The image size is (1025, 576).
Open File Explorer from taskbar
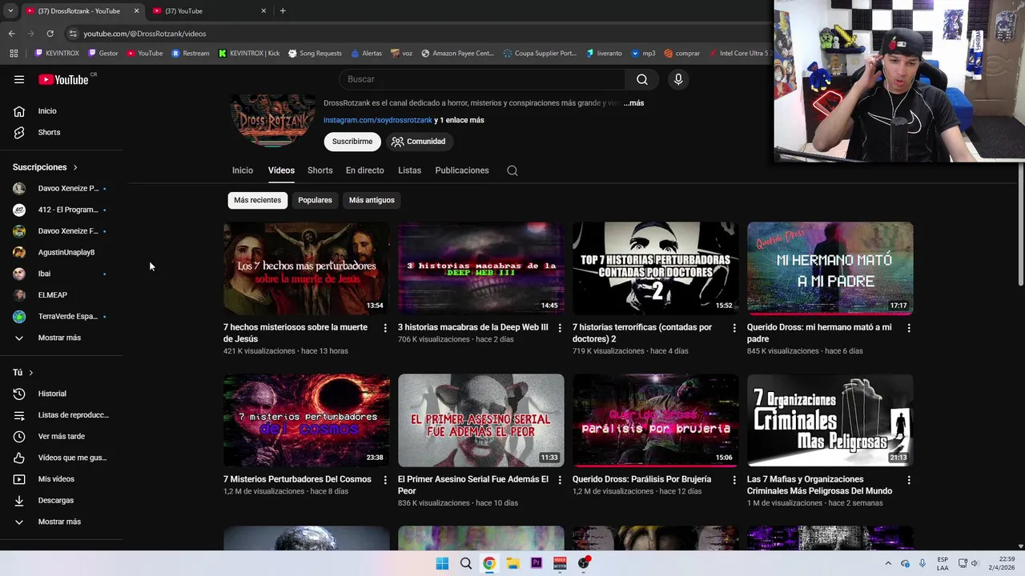click(512, 563)
